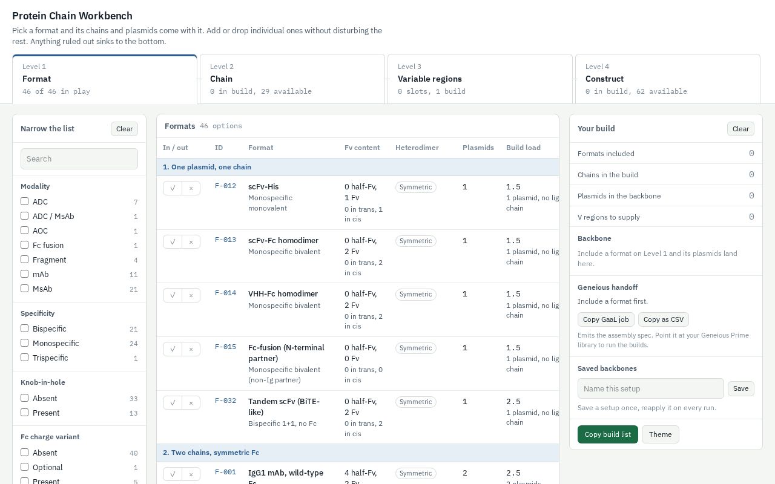Include VHH-Fc homodimer with checkmark
The height and width of the screenshot is (484, 775).
click(173, 295)
